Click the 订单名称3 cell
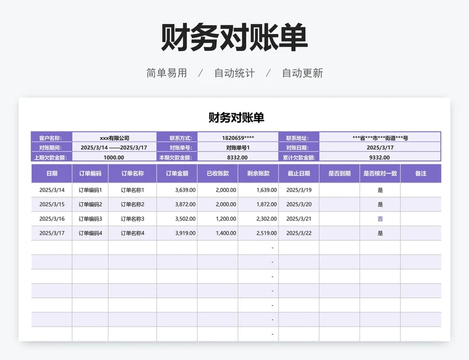Image resolution: width=469 pixels, height=360 pixels. click(132, 219)
